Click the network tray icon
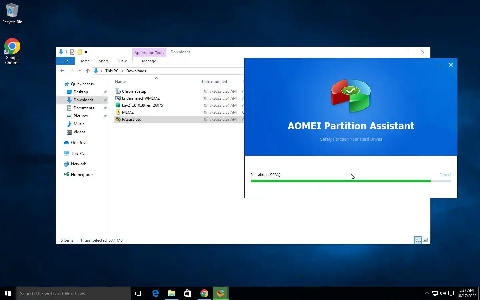This screenshot has width=480, height=300. coord(435,293)
